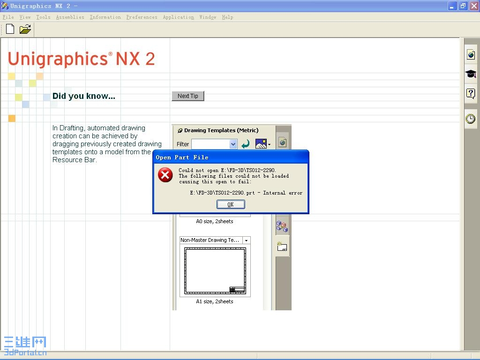Open the Internet Explorer globe resource tab

point(471,55)
